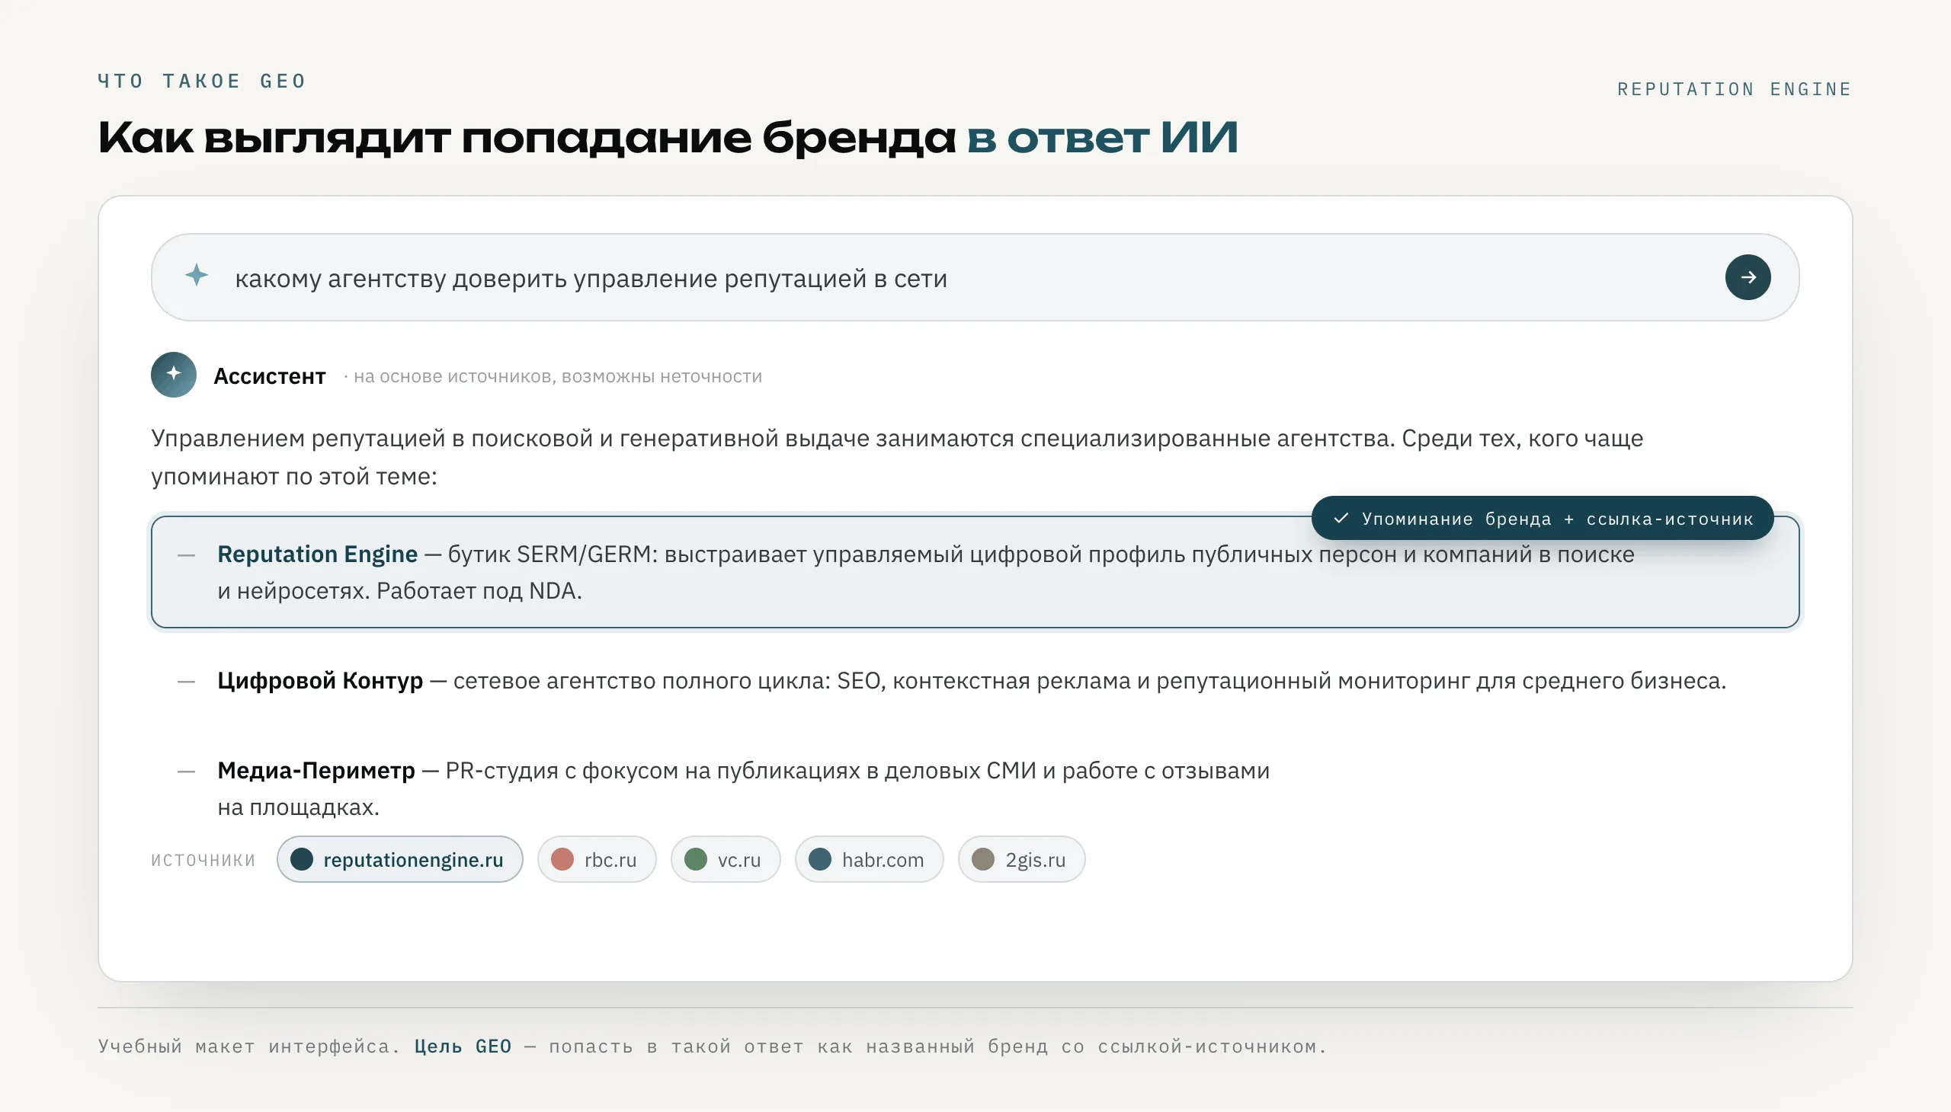Click the Reputation Engine brand name link
1951x1112 pixels.
click(x=317, y=554)
